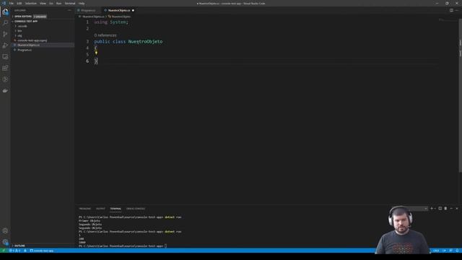
Task: Click the remote indicator in the status bar
Action: pyautogui.click(x=4, y=251)
